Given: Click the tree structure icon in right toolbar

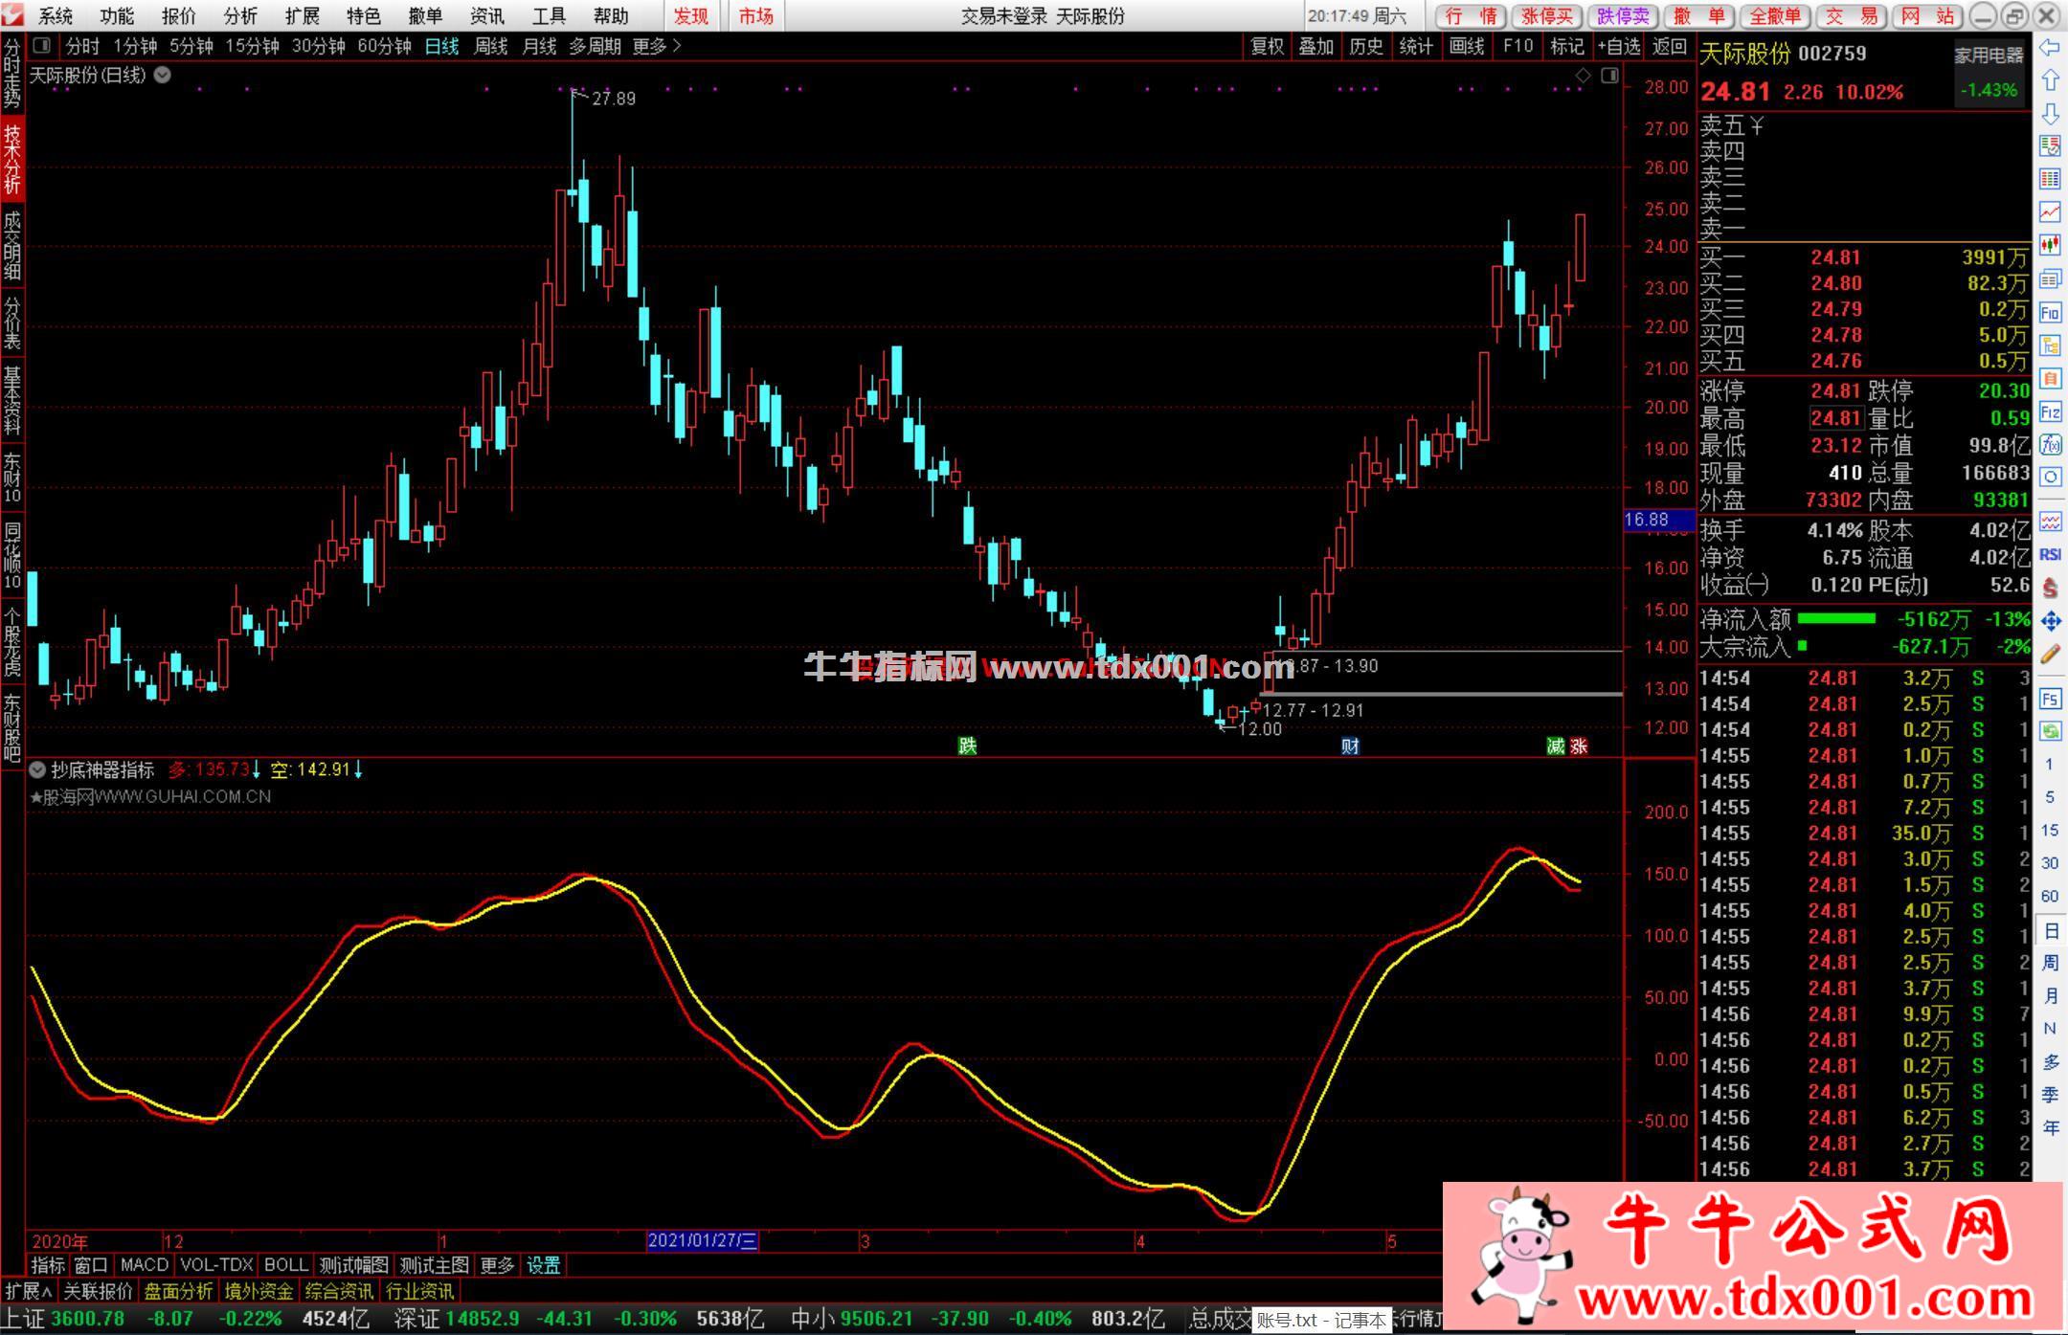Looking at the screenshot, I should [2050, 345].
